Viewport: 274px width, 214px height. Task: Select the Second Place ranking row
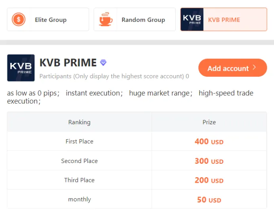pyautogui.click(x=137, y=161)
